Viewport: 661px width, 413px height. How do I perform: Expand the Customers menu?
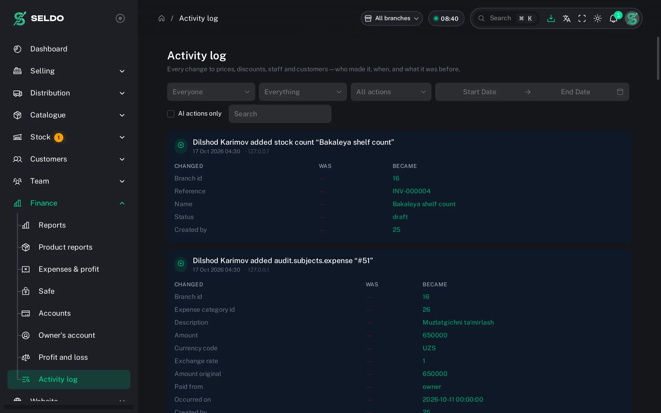pyautogui.click(x=69, y=159)
